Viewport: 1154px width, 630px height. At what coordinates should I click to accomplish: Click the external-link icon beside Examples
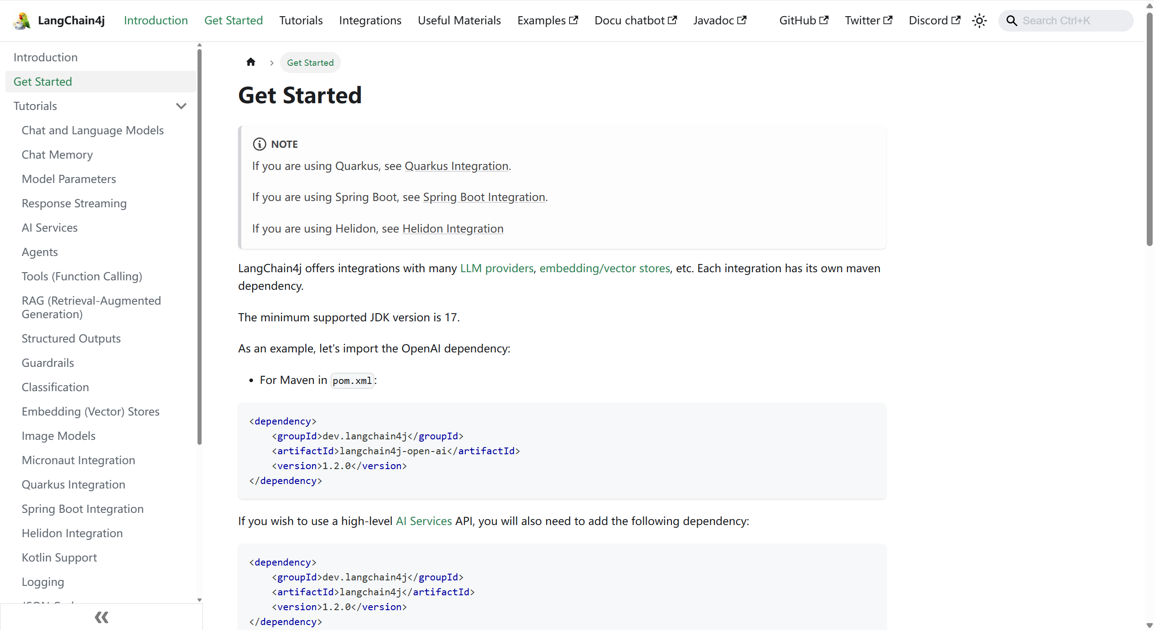point(574,20)
